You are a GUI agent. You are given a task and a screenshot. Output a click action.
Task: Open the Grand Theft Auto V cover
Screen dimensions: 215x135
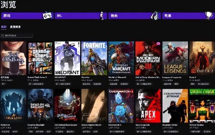point(40,58)
